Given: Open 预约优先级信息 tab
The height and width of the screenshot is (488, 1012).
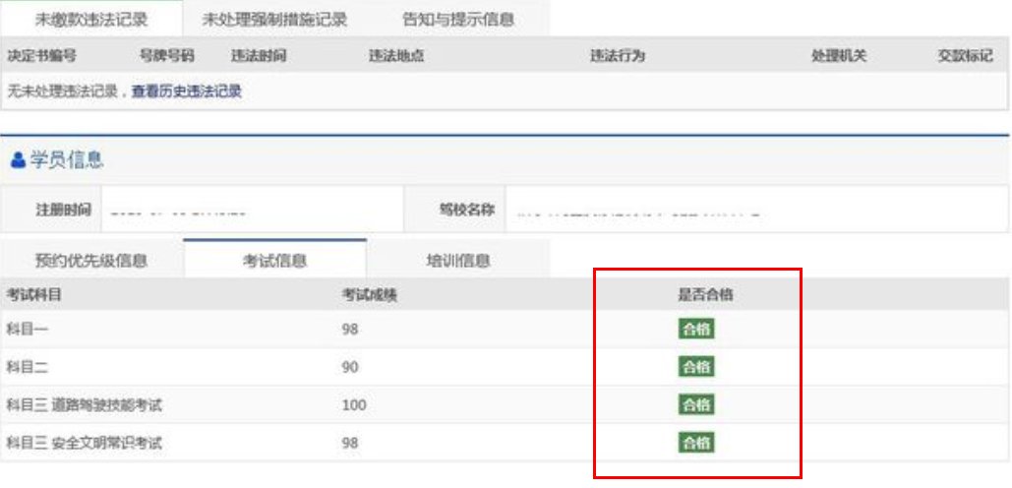Looking at the screenshot, I should point(91,261).
